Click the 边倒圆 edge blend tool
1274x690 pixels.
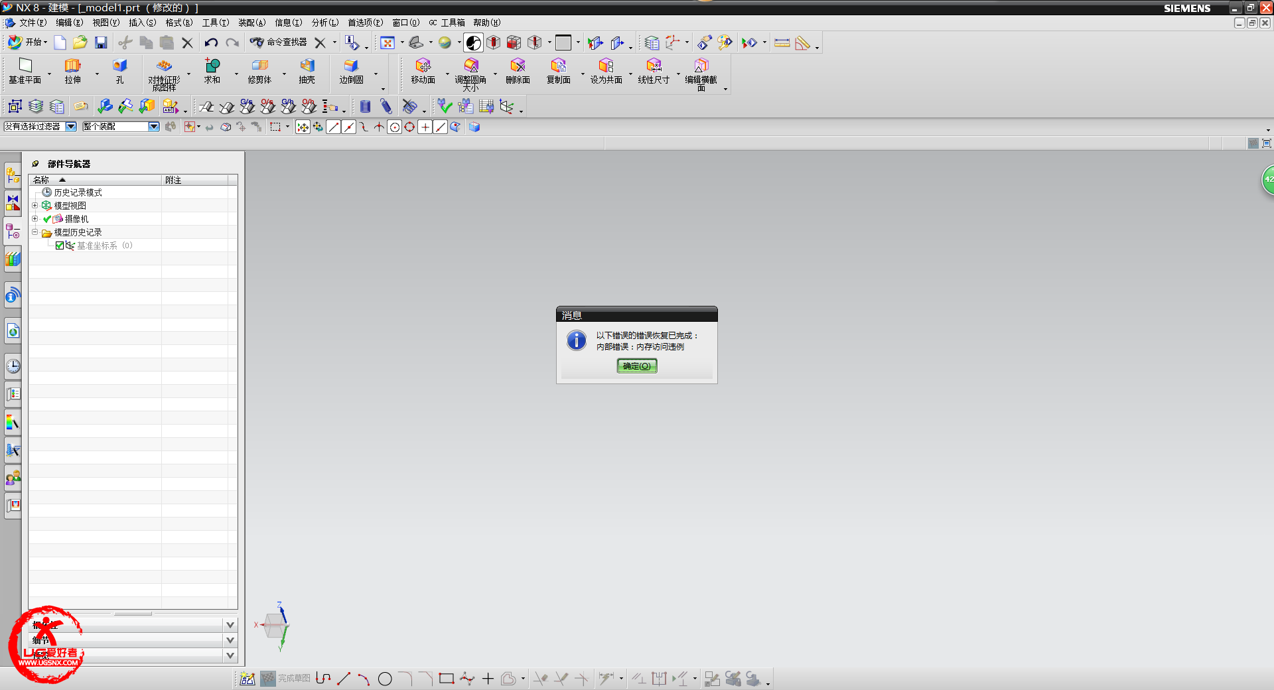(x=351, y=71)
